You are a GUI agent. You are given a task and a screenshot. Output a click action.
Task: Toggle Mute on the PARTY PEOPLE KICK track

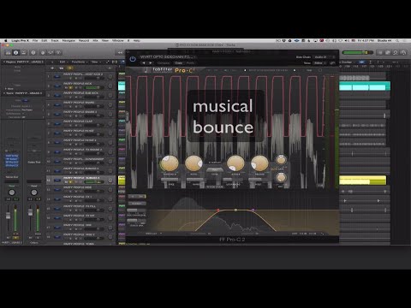(66, 87)
